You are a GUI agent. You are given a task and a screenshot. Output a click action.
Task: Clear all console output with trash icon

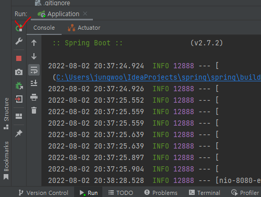click(x=34, y=110)
